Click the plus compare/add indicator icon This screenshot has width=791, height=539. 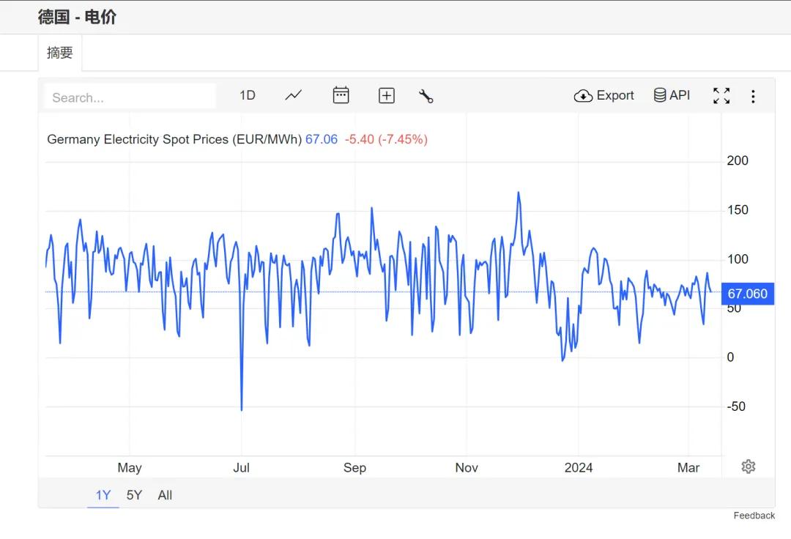pyautogui.click(x=387, y=95)
